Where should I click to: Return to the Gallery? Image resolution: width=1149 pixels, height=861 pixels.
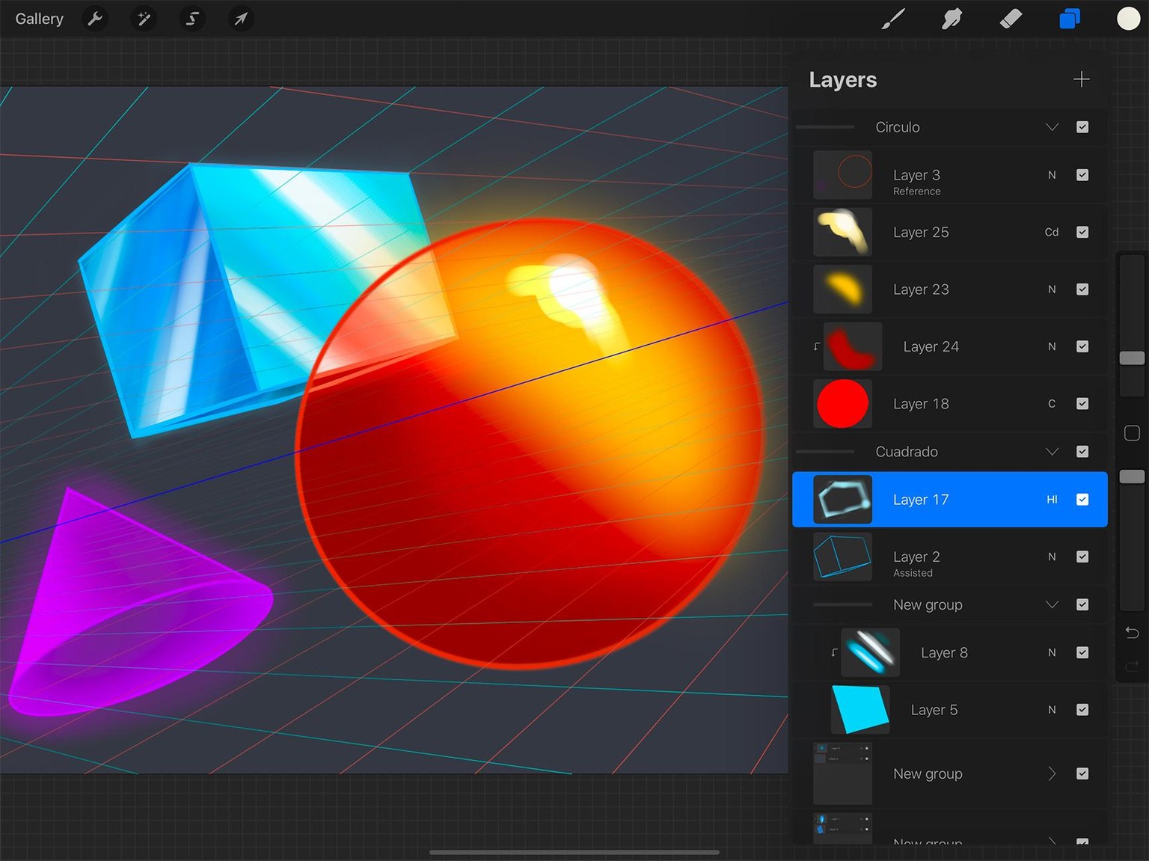[40, 19]
